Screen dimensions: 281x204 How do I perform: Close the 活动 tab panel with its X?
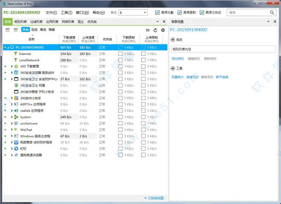tap(164, 22)
